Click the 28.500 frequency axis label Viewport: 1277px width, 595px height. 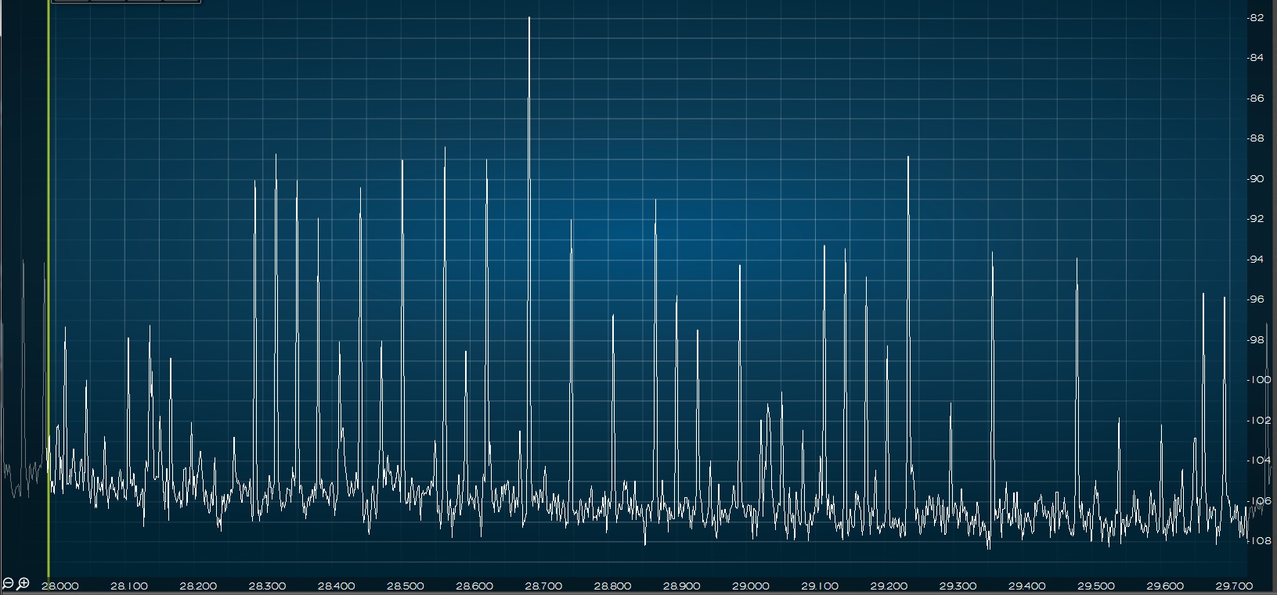point(406,586)
